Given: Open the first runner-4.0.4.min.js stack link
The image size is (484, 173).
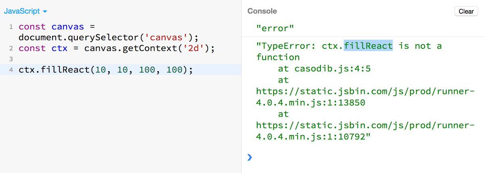Looking at the screenshot, I should (x=363, y=97).
